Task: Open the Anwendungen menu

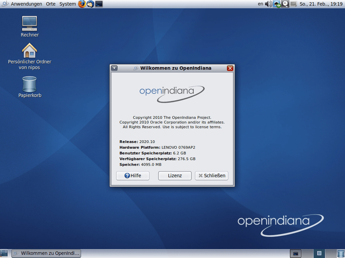Action: 26,4
